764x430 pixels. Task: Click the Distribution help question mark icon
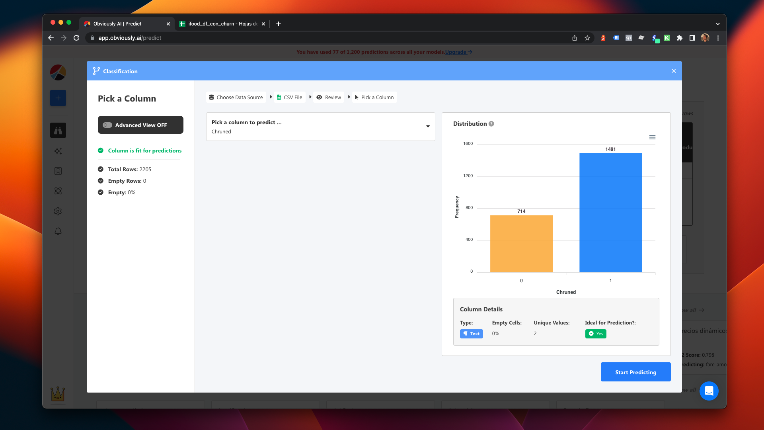point(491,124)
